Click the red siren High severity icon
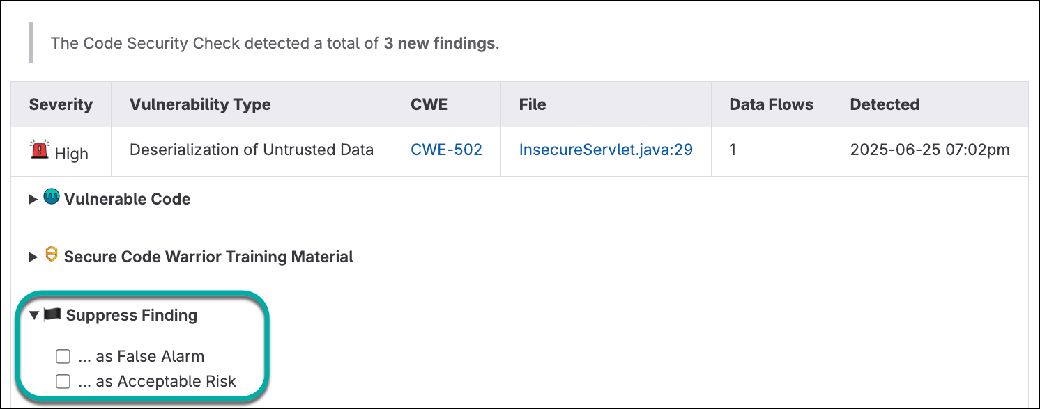The width and height of the screenshot is (1040, 409). click(39, 150)
